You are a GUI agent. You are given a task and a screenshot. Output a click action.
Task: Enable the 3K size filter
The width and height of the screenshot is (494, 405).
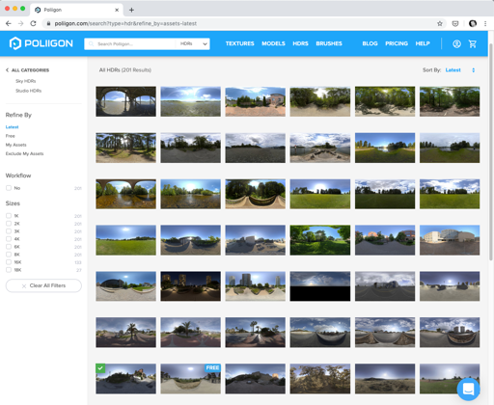[9, 231]
